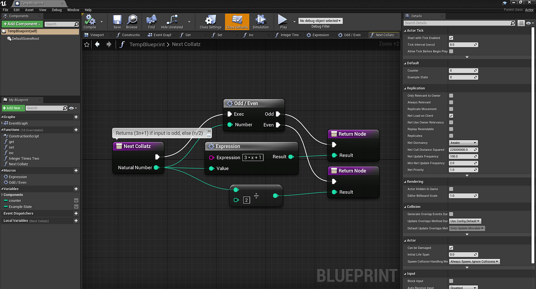Add new variable with plus icon
Image resolution: width=536 pixels, height=289 pixels.
point(76,189)
